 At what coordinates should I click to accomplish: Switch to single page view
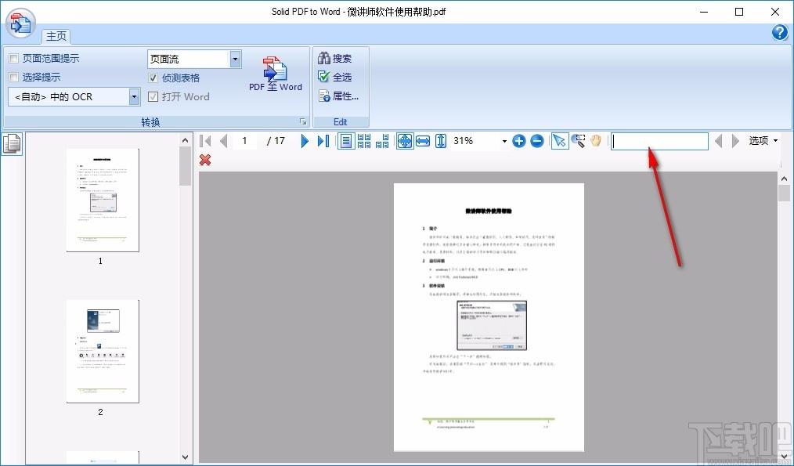pos(346,141)
